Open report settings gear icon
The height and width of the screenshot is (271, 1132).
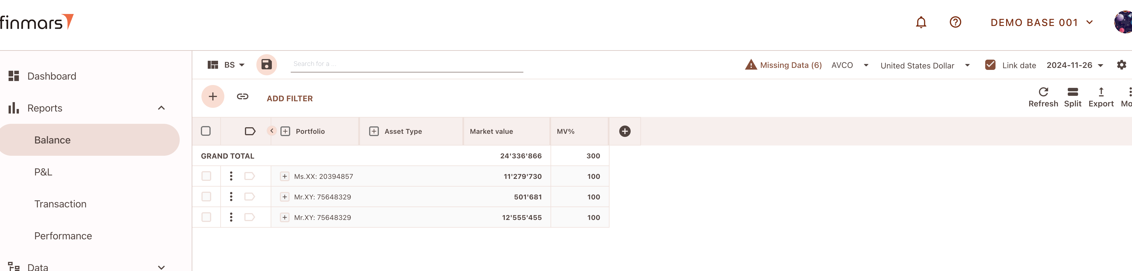tap(1121, 65)
